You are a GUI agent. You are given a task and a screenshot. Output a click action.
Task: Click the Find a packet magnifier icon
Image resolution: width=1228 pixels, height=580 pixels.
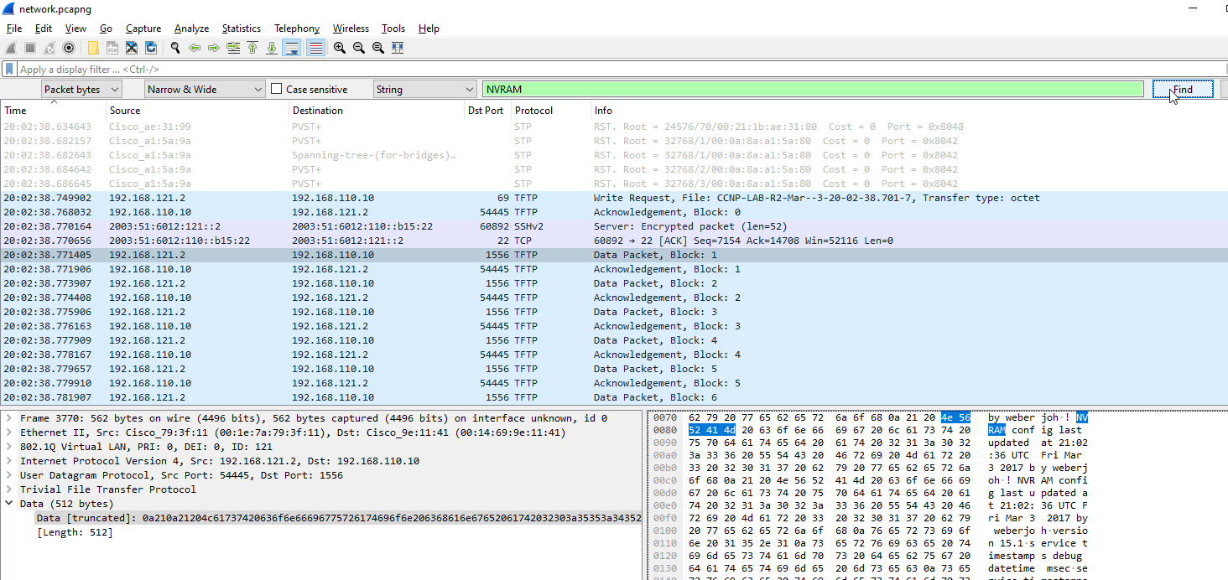tap(175, 48)
